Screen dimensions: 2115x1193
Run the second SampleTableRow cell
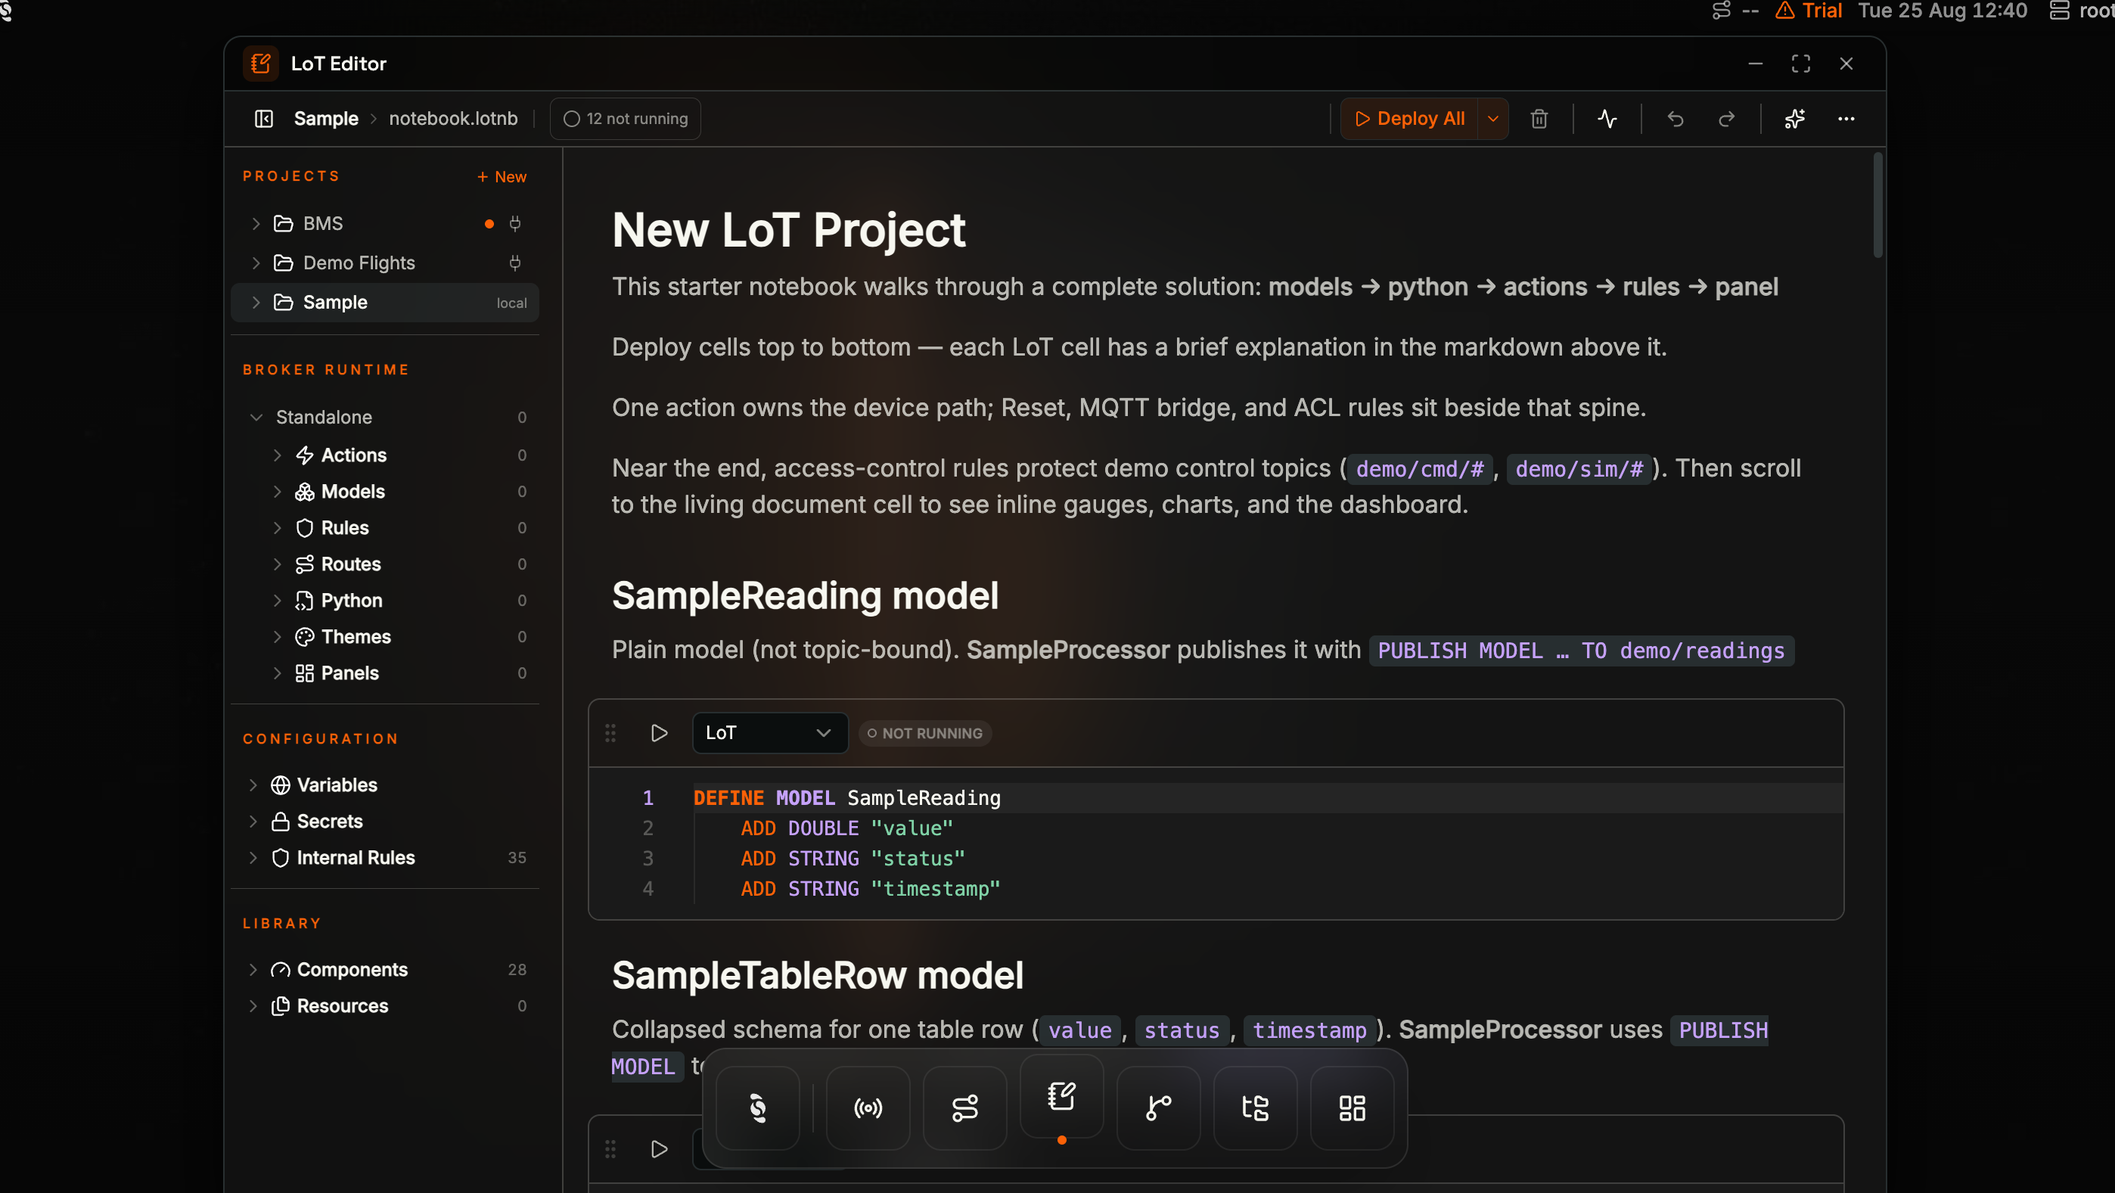tap(660, 1149)
